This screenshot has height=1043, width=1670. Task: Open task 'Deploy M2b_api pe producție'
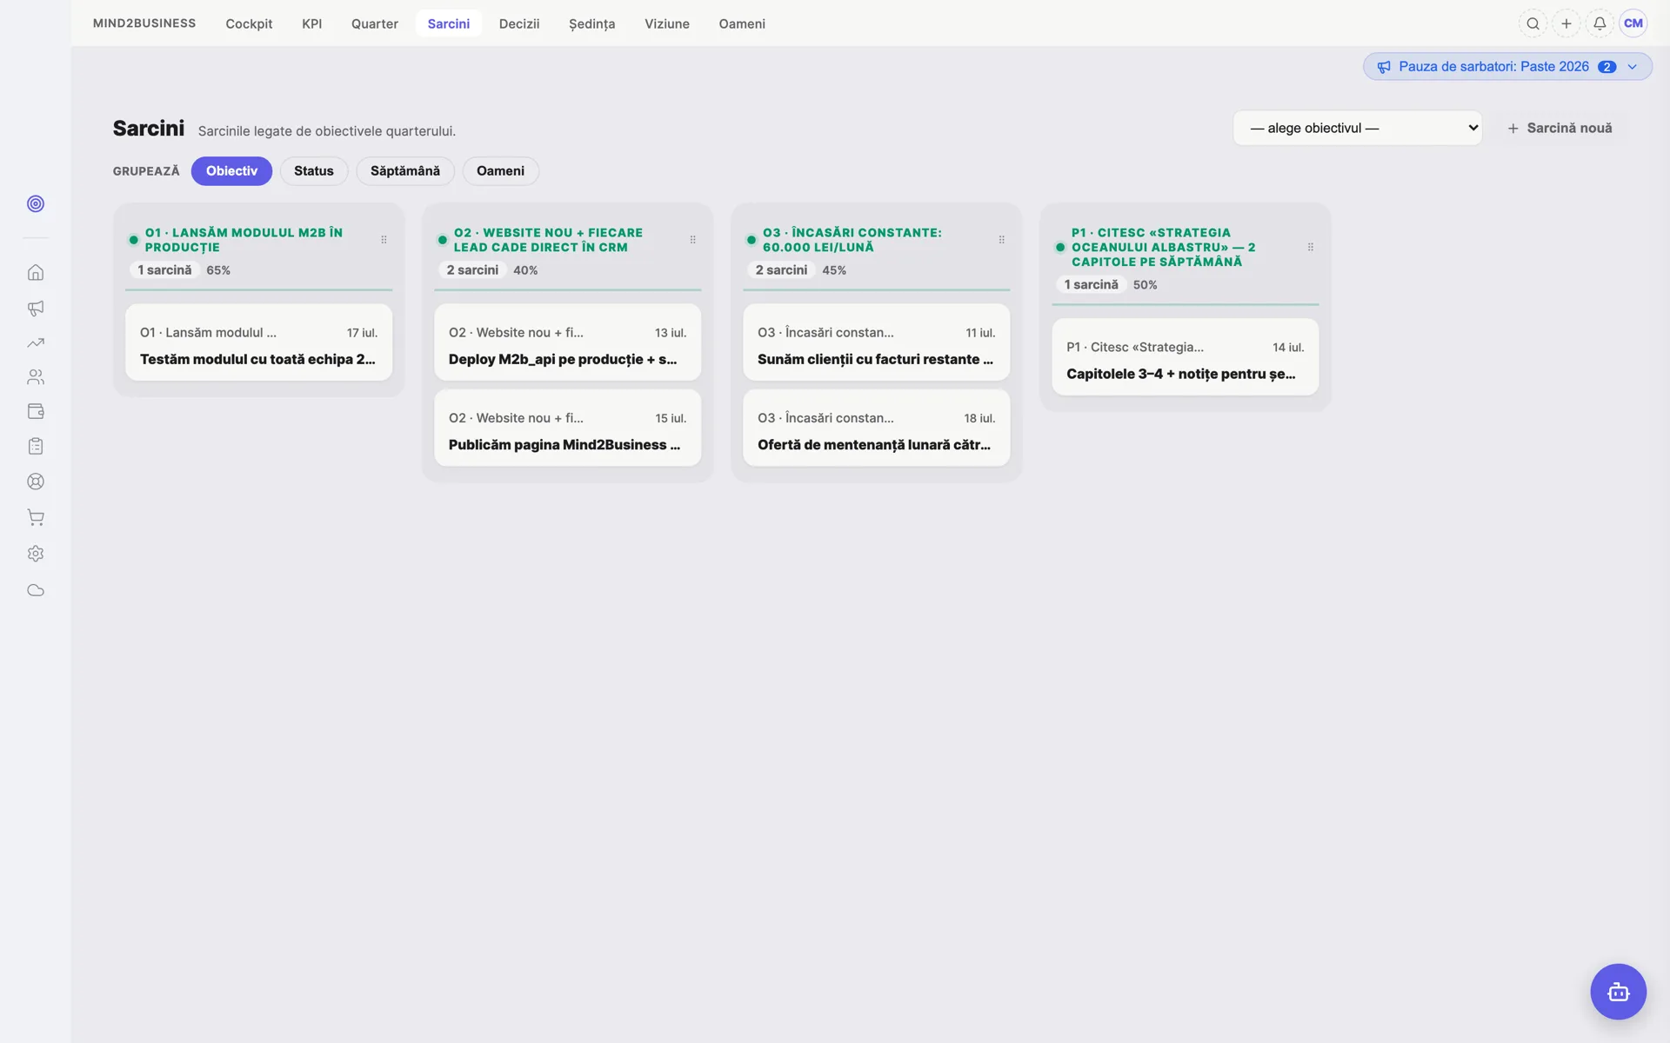(x=567, y=342)
